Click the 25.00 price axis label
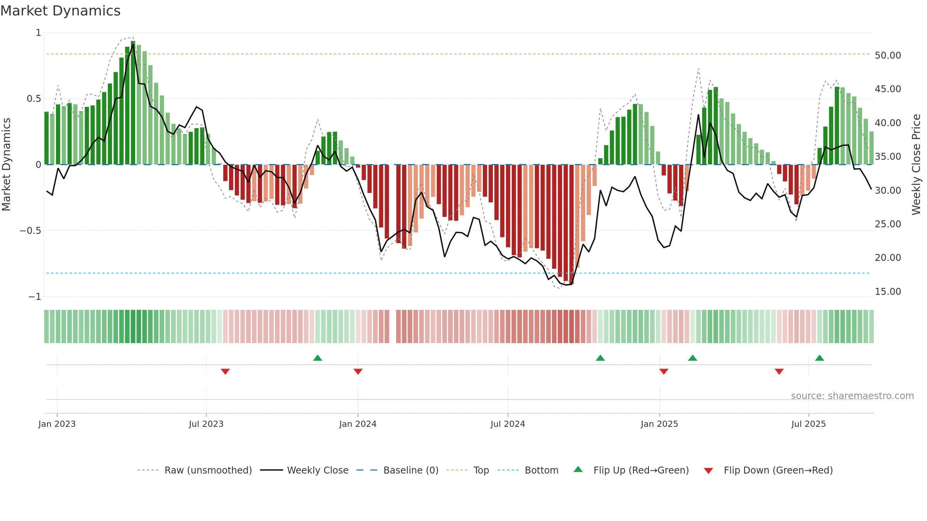The width and height of the screenshot is (927, 521). point(888,224)
